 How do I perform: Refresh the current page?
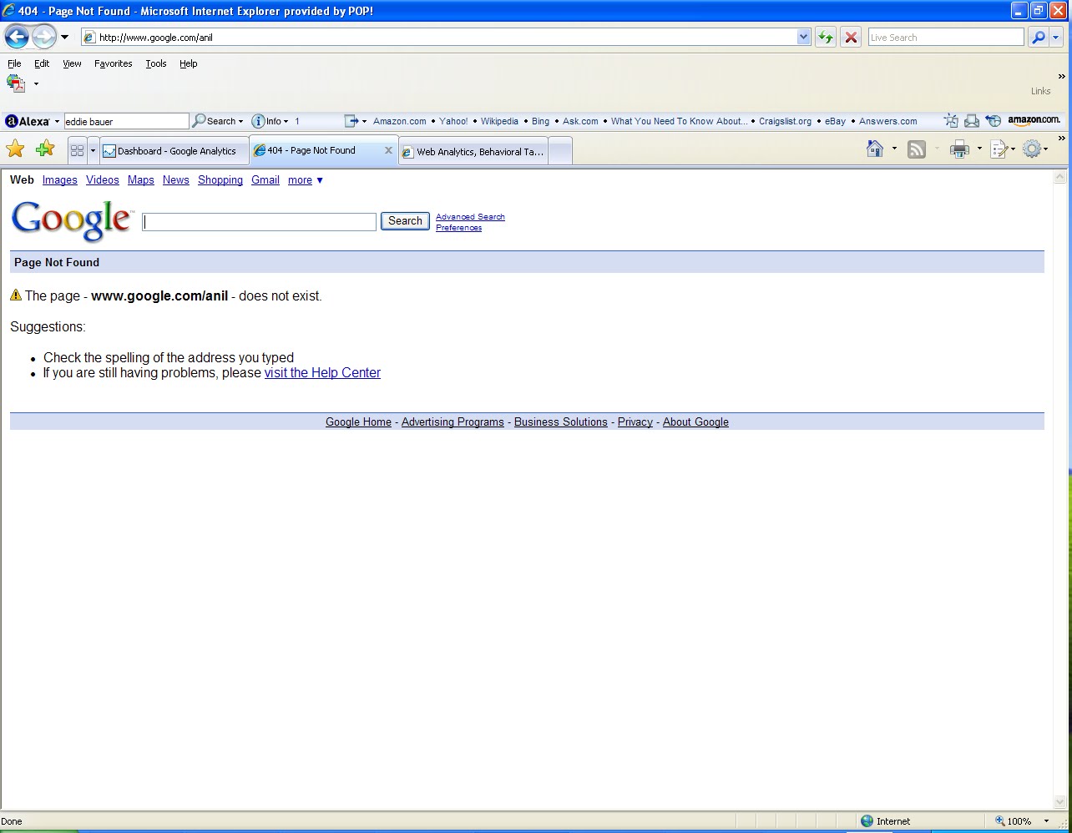point(825,37)
